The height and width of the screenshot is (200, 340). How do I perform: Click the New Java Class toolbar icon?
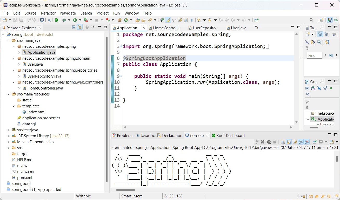[126, 20]
